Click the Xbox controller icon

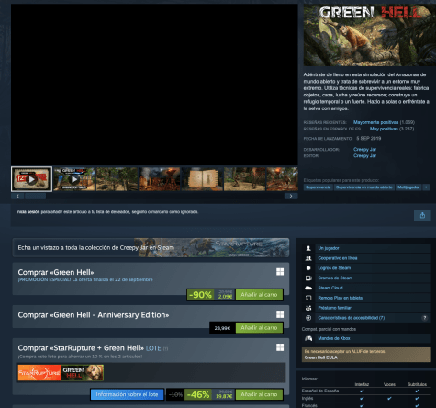[x=308, y=338]
